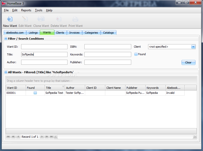Viewport: 203px width, 151px height.
Task: Sort by Abebook... column header
Action: [175, 88]
